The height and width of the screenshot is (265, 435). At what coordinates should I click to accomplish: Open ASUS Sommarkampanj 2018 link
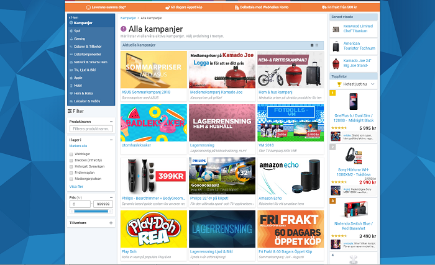pos(142,92)
